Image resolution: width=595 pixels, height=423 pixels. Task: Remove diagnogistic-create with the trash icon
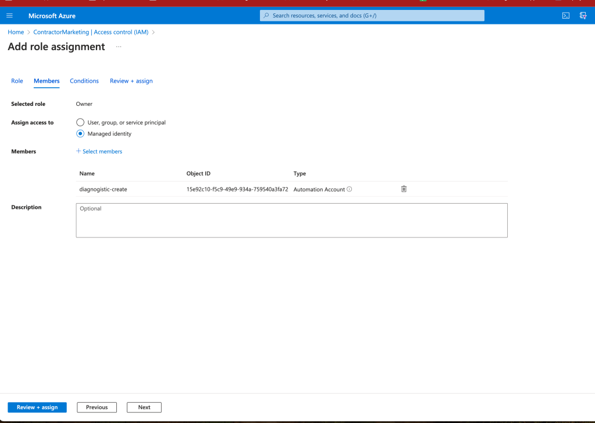pos(404,189)
